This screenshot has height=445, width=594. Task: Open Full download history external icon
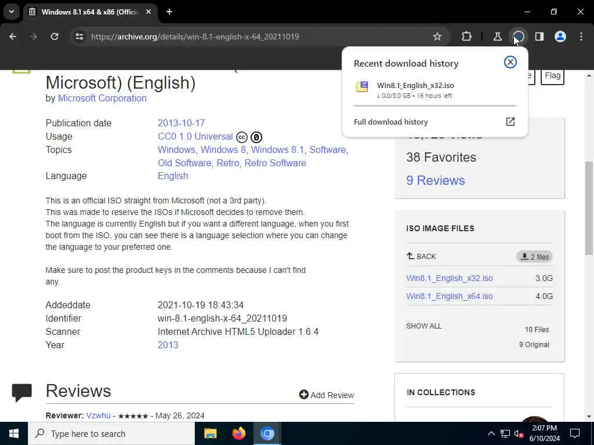510,122
